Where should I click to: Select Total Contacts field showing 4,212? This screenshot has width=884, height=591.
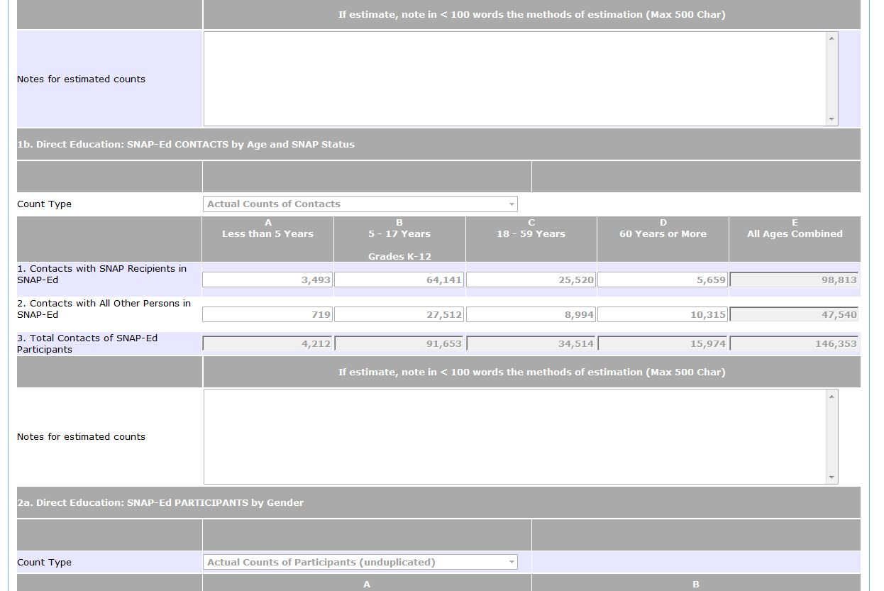click(267, 344)
